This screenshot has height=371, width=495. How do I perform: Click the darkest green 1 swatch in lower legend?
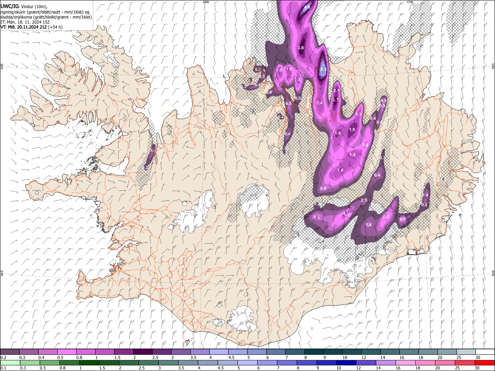(x=90, y=362)
